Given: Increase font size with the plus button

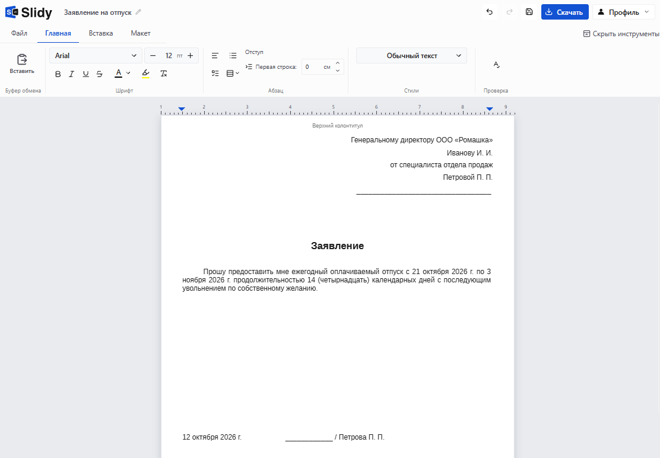Looking at the screenshot, I should coord(191,56).
